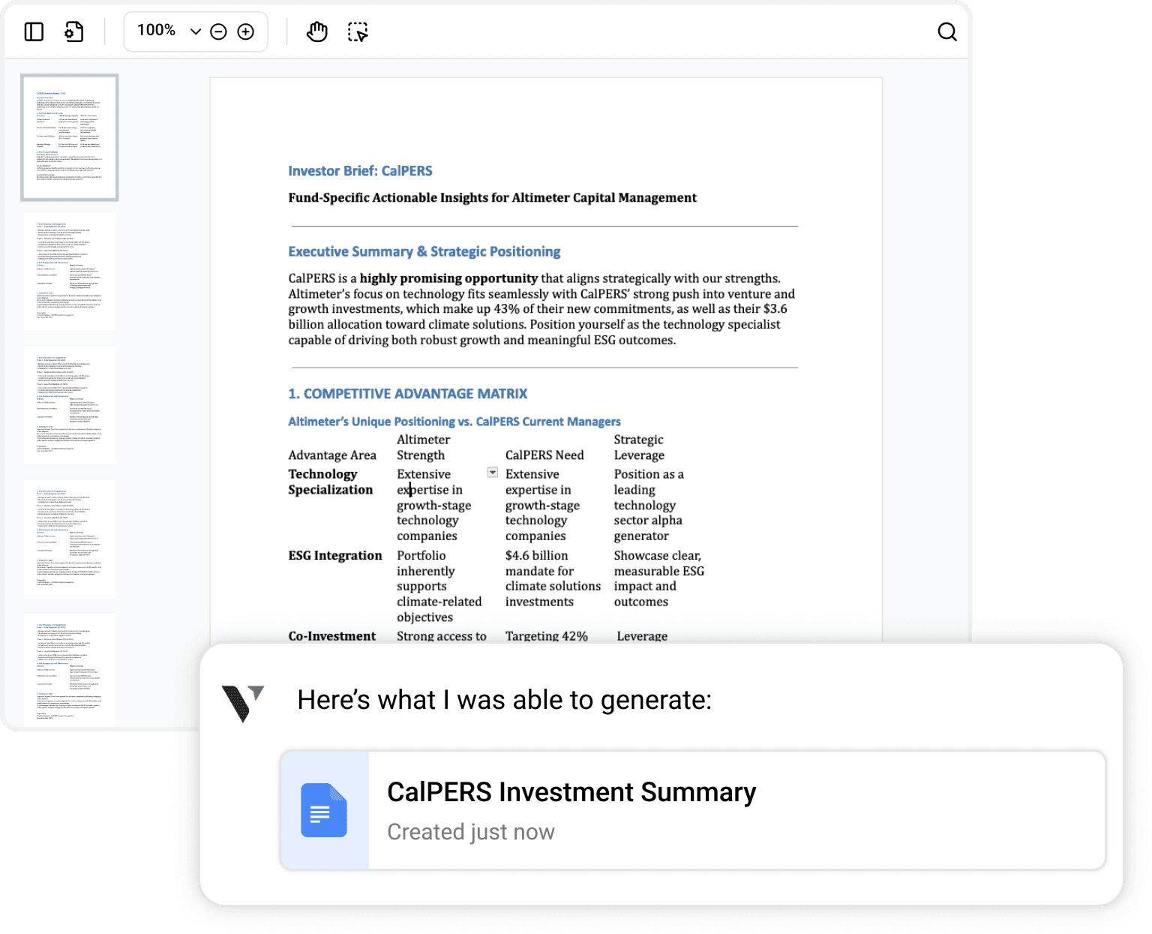The height and width of the screenshot is (934, 1152).
Task: Click "Here's what I was able to generate:" text
Action: coord(505,700)
